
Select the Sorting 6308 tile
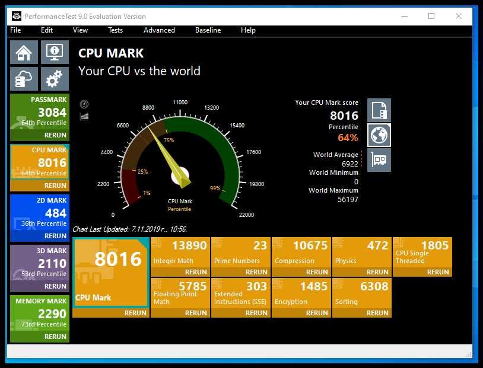(362, 293)
